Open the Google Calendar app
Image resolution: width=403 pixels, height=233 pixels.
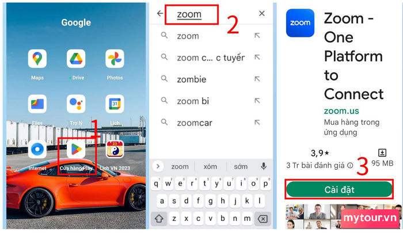(115, 104)
